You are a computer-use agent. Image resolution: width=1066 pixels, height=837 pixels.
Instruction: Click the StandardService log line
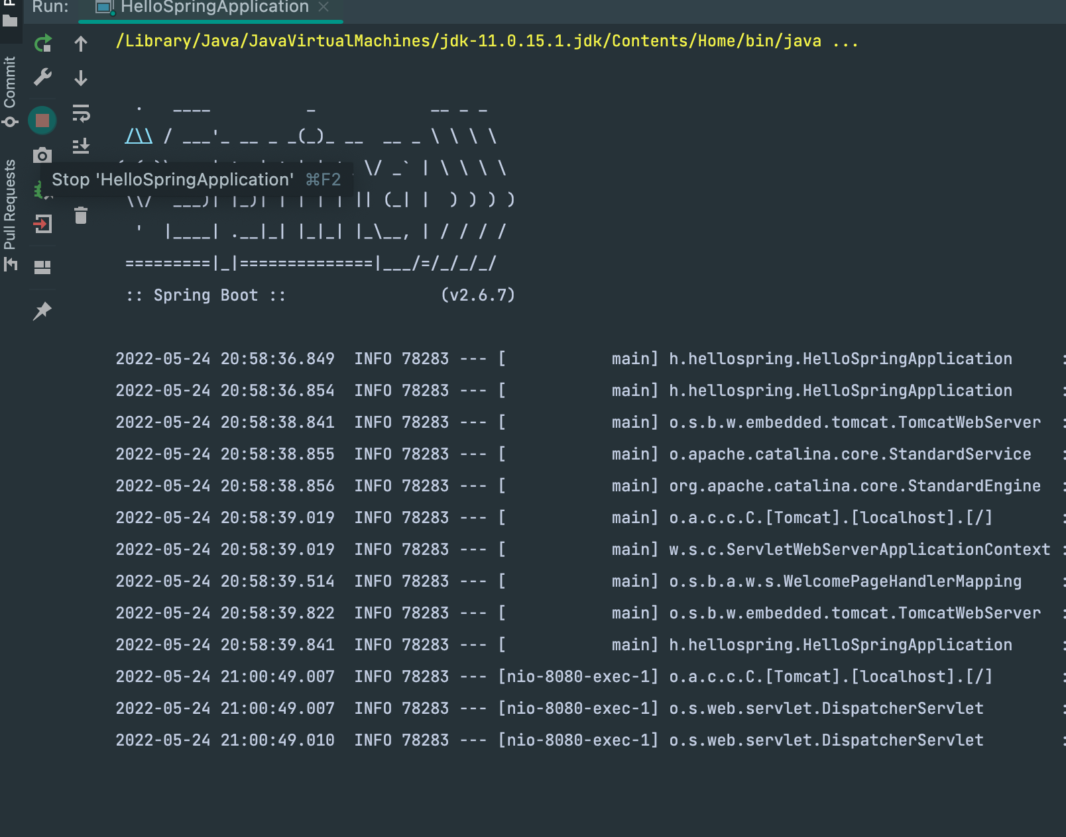click(589, 454)
